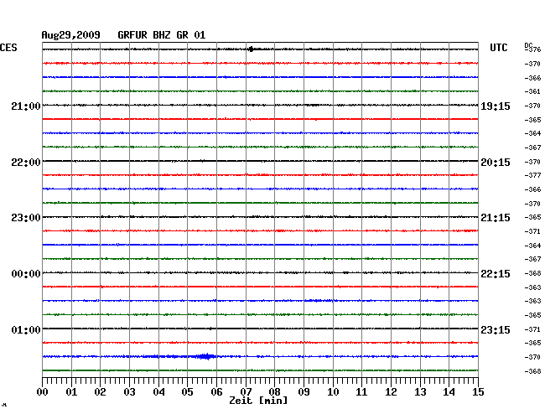Select the 23:00 local time label
Screen dimensions: 545x414
pyautogui.click(x=26, y=218)
